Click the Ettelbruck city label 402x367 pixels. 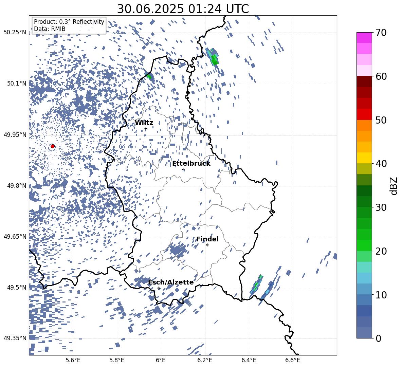(x=191, y=164)
